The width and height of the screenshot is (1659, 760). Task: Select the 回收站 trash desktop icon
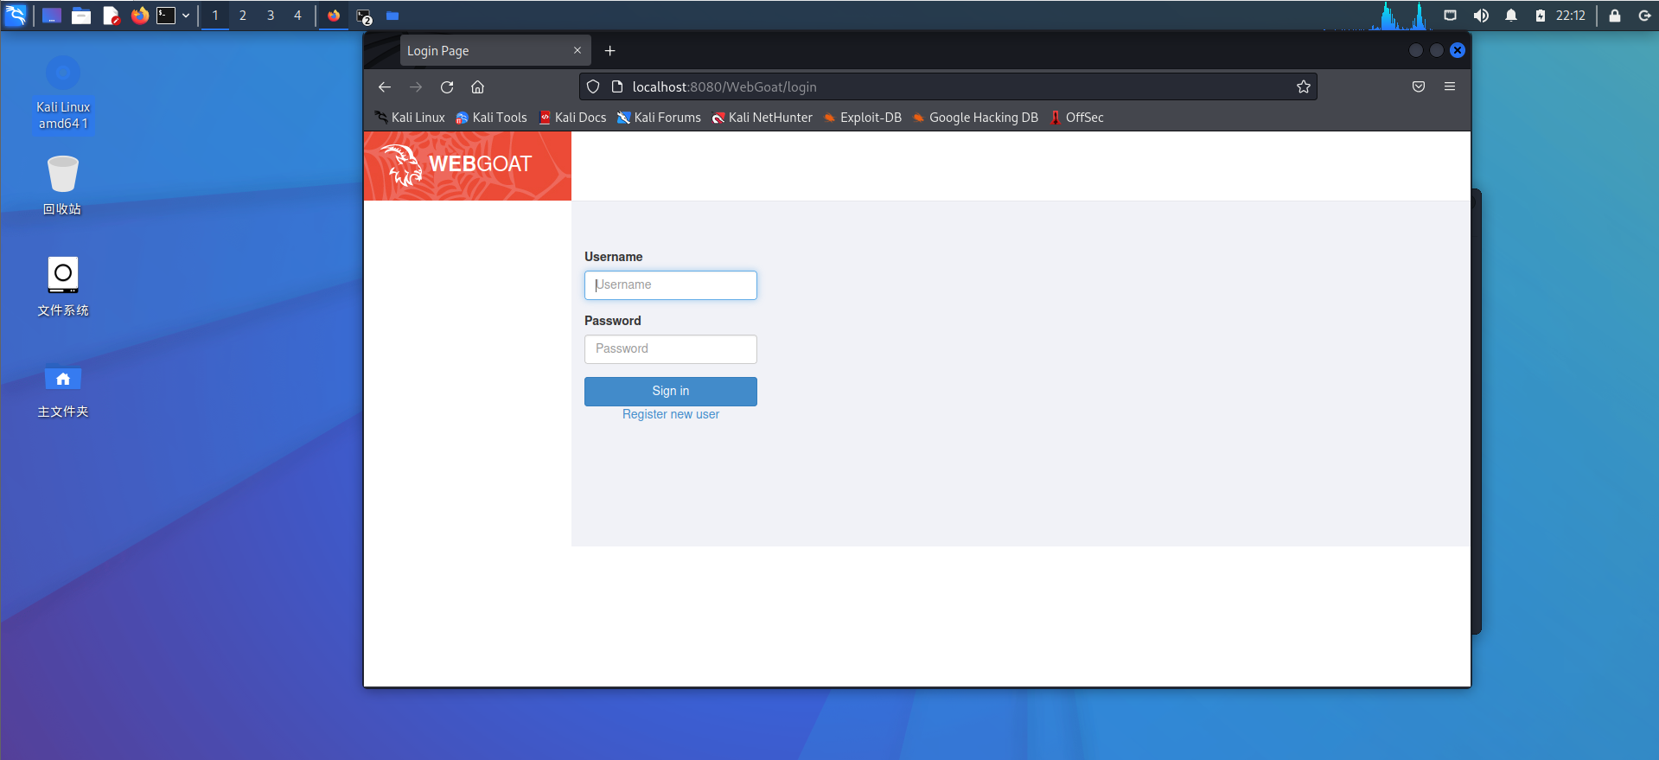coord(62,184)
